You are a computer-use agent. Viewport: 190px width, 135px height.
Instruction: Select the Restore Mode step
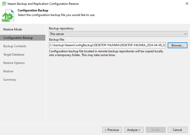coord(13,29)
